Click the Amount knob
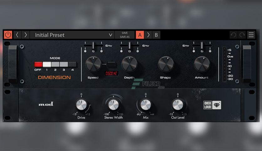The height and width of the screenshot is (151, 262). (202, 64)
